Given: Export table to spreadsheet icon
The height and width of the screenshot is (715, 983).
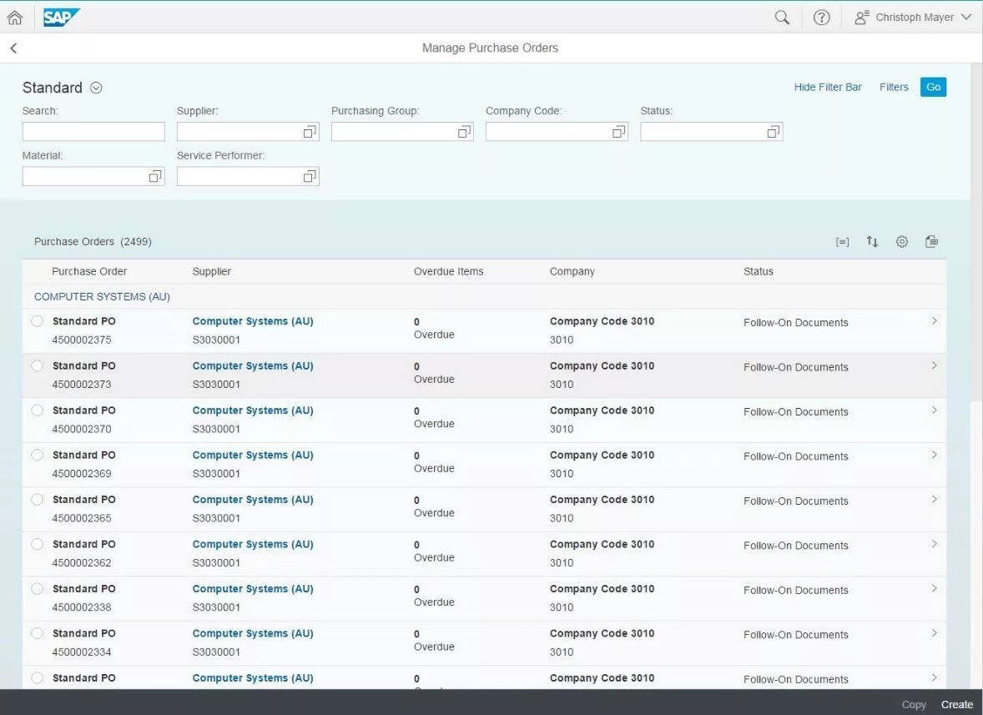Looking at the screenshot, I should click(x=931, y=241).
